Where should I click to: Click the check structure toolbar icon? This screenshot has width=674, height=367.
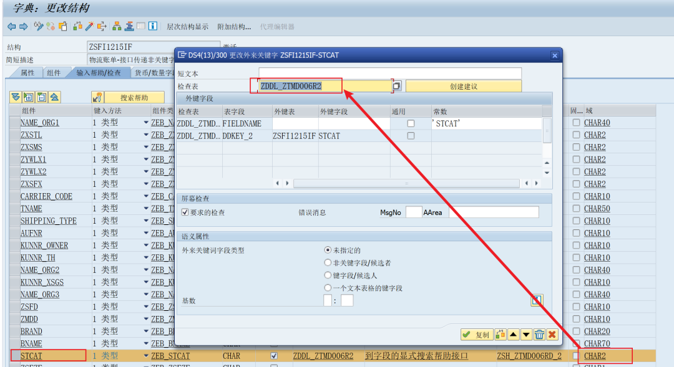click(x=77, y=27)
